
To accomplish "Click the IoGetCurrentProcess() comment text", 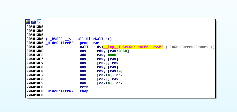I will 192,47.
